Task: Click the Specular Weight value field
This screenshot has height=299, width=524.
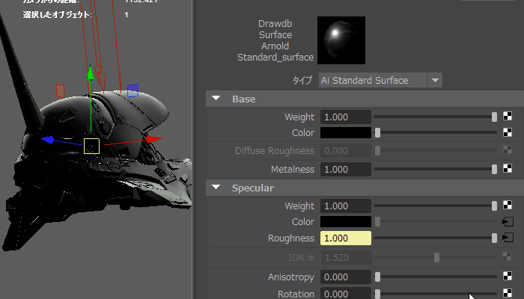Action: point(346,206)
